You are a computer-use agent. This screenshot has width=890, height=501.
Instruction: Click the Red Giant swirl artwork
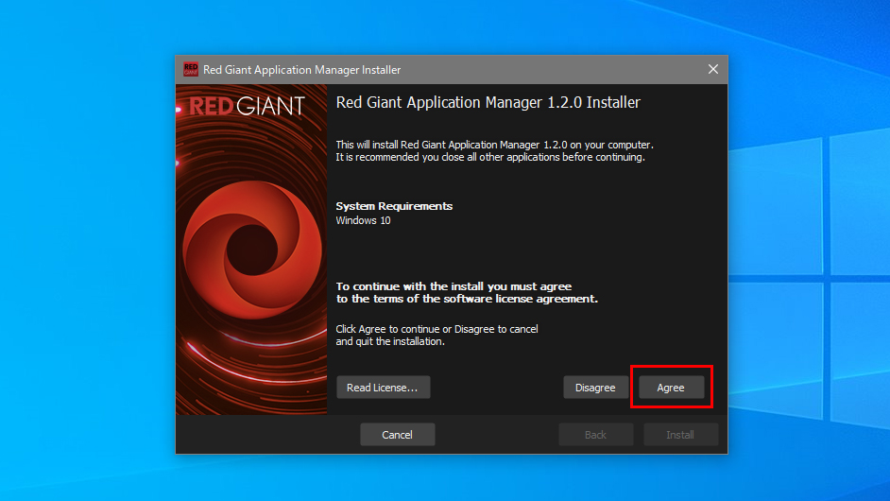point(251,250)
